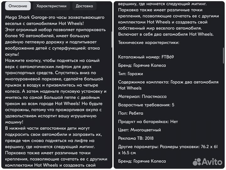The height and width of the screenshot is (170, 226).
Task: Click the Avito wordmark text
Action: 212,161
